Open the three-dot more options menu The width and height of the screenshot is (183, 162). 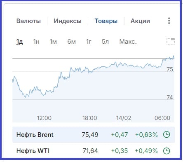[169, 21]
